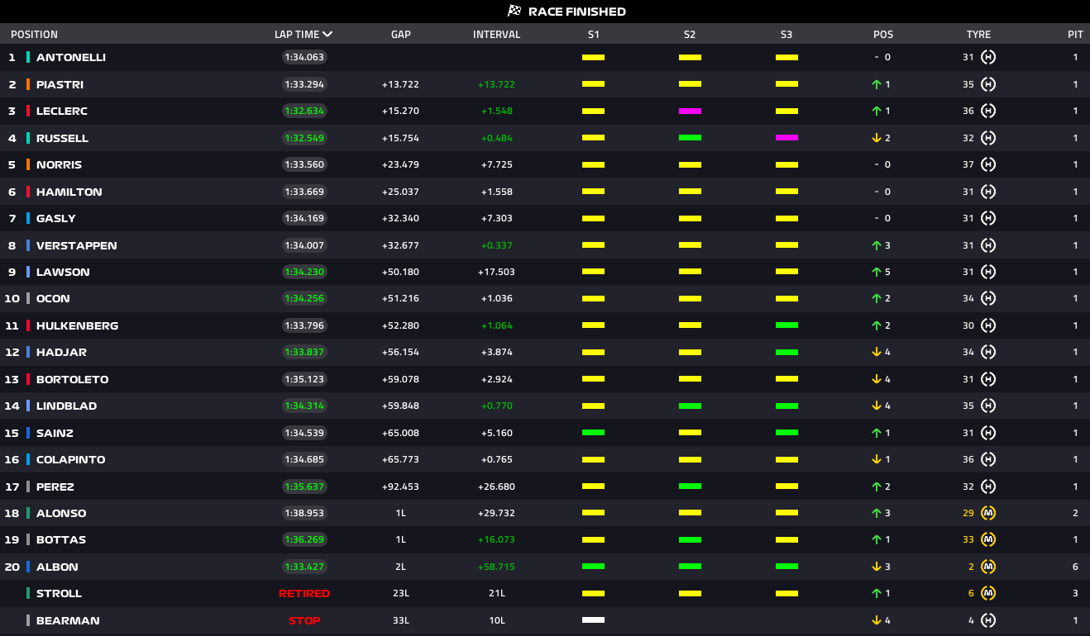
Task: Click Leclerc's red team color marker
Action: 28,111
